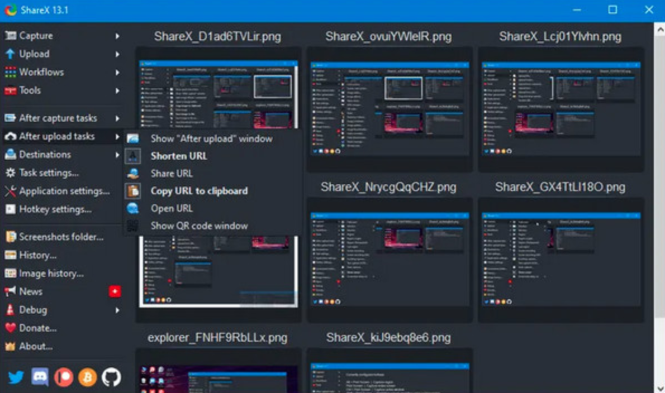Screen dimensions: 665x393
Task: Open the Discord icon
Action: click(40, 377)
